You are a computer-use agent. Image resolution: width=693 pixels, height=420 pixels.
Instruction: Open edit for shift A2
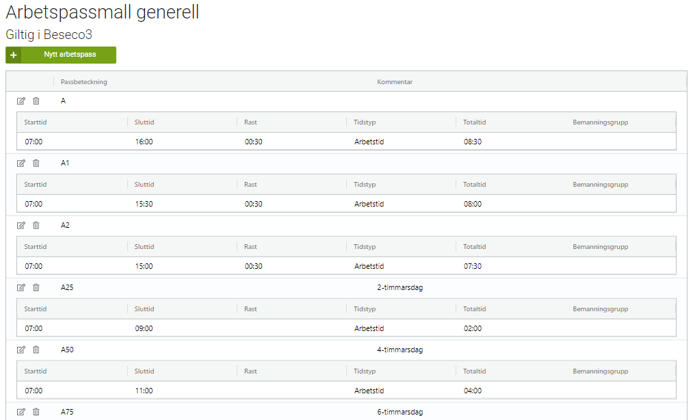coord(21,226)
